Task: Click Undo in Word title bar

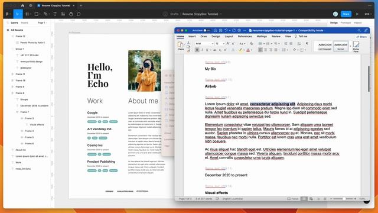Action: (x=226, y=30)
